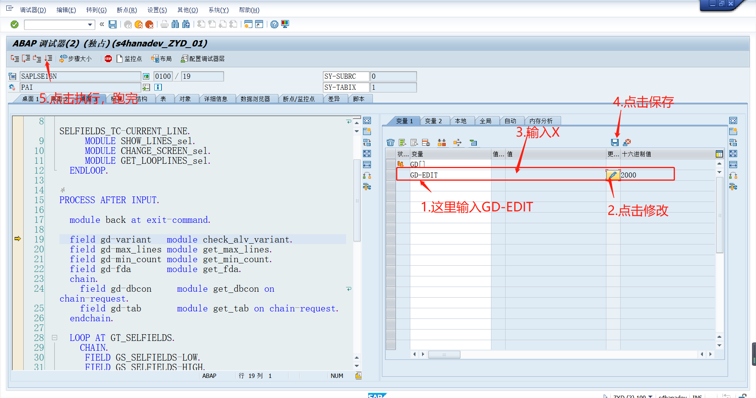Switch to the 数据浏览器 tab

coord(256,99)
